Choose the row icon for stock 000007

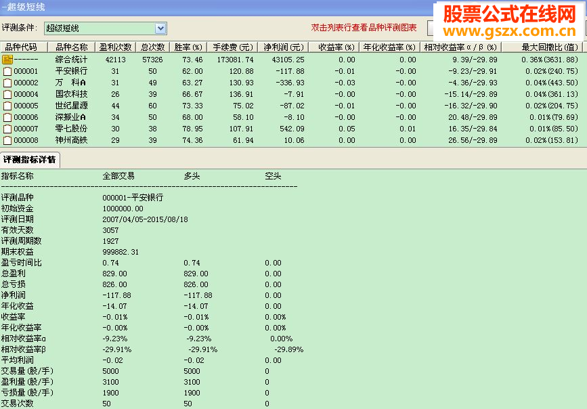[7, 129]
